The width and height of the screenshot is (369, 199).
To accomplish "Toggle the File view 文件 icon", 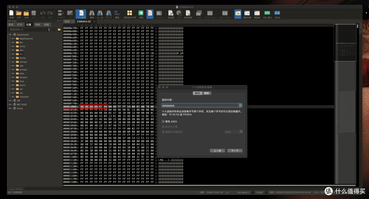I will coord(238,14).
